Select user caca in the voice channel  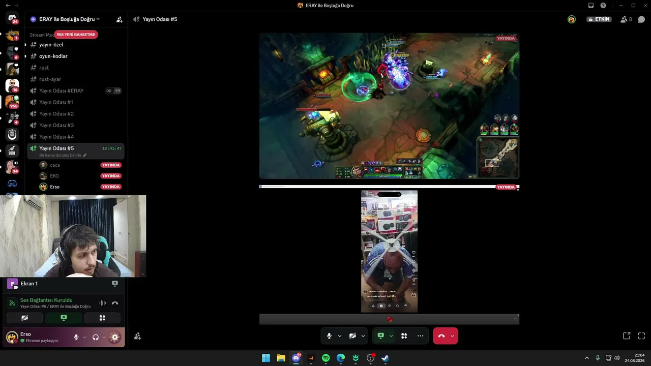[81, 165]
